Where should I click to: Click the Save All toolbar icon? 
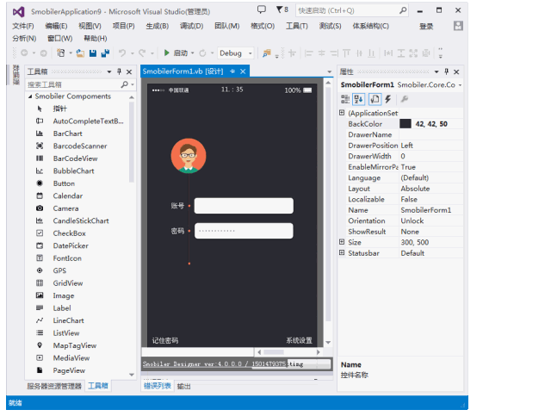point(105,53)
